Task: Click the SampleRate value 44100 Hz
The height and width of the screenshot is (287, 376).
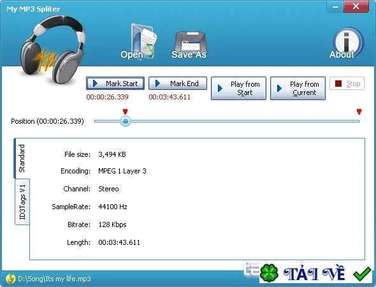Action: click(x=113, y=207)
